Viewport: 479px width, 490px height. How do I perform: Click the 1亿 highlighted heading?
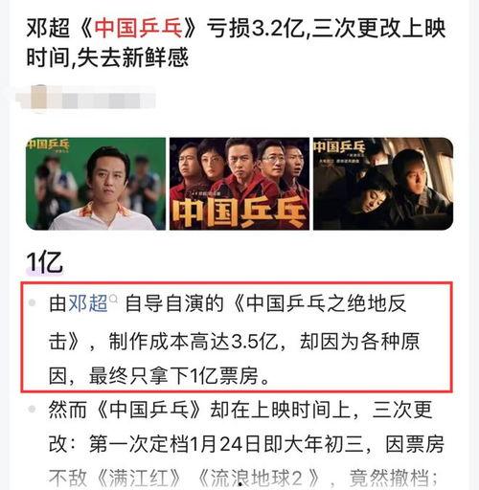(x=44, y=263)
